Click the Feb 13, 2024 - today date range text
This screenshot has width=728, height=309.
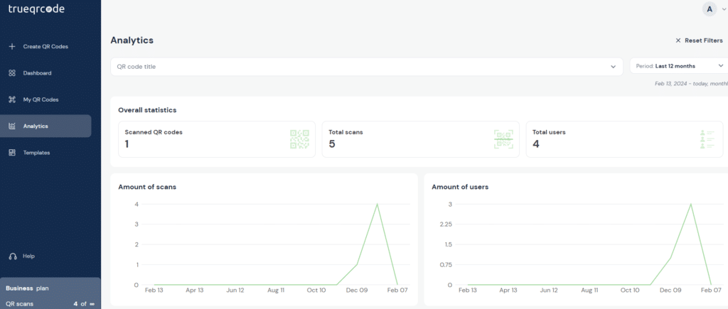[x=691, y=84]
